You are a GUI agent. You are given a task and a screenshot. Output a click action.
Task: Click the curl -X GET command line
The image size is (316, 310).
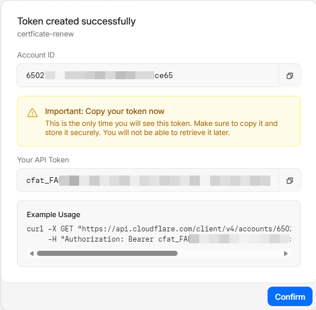[159, 229]
